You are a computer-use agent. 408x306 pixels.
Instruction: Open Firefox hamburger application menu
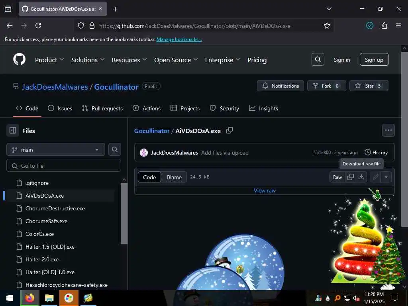[398, 25]
